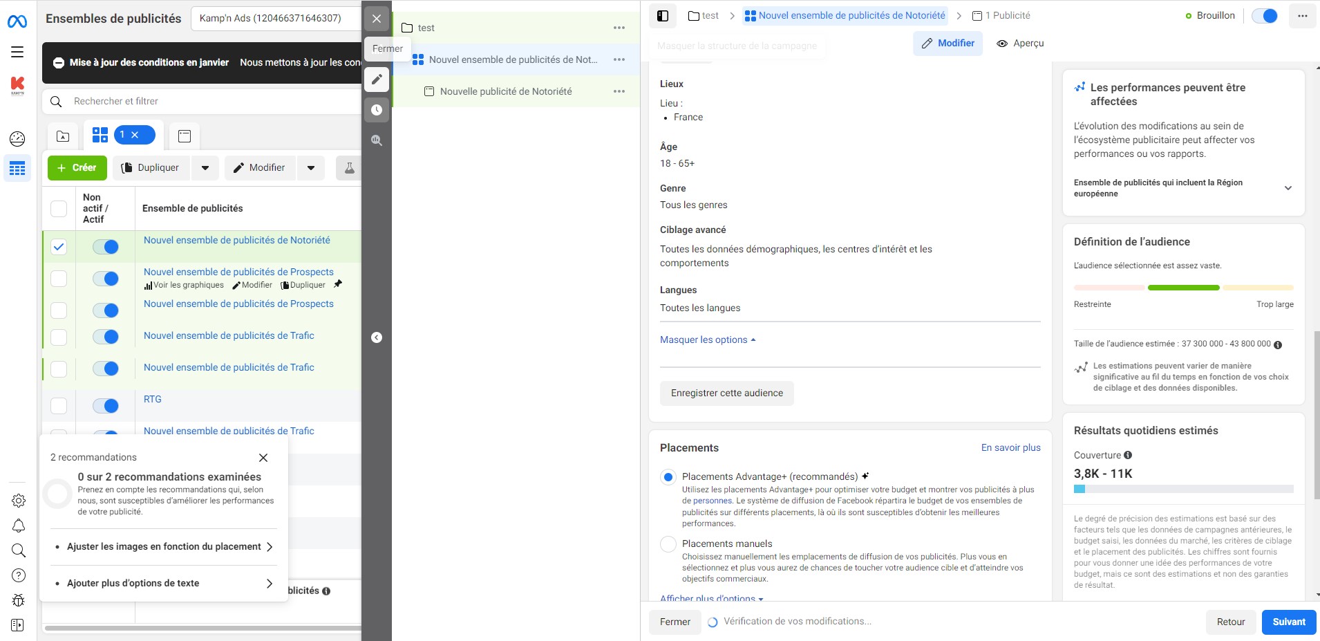Switch to the ad sets grid tab
Image resolution: width=1320 pixels, height=641 pixels.
pyautogui.click(x=100, y=135)
